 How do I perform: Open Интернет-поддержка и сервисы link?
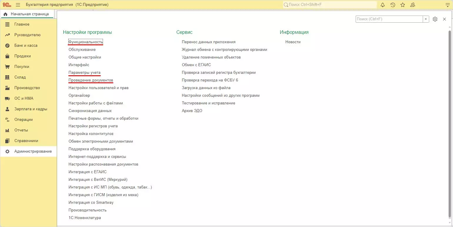tap(97, 157)
